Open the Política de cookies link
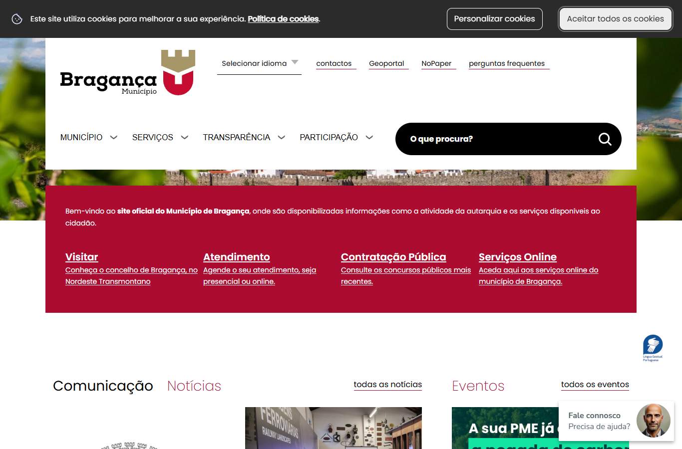This screenshot has width=682, height=449. 284,19
